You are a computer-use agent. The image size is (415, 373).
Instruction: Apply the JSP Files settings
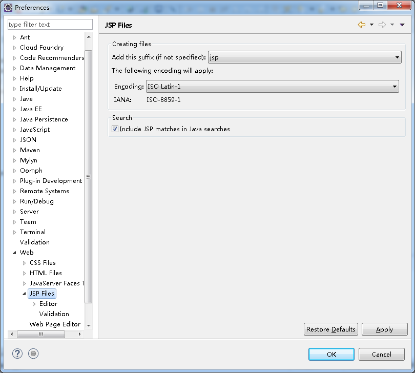(384, 329)
